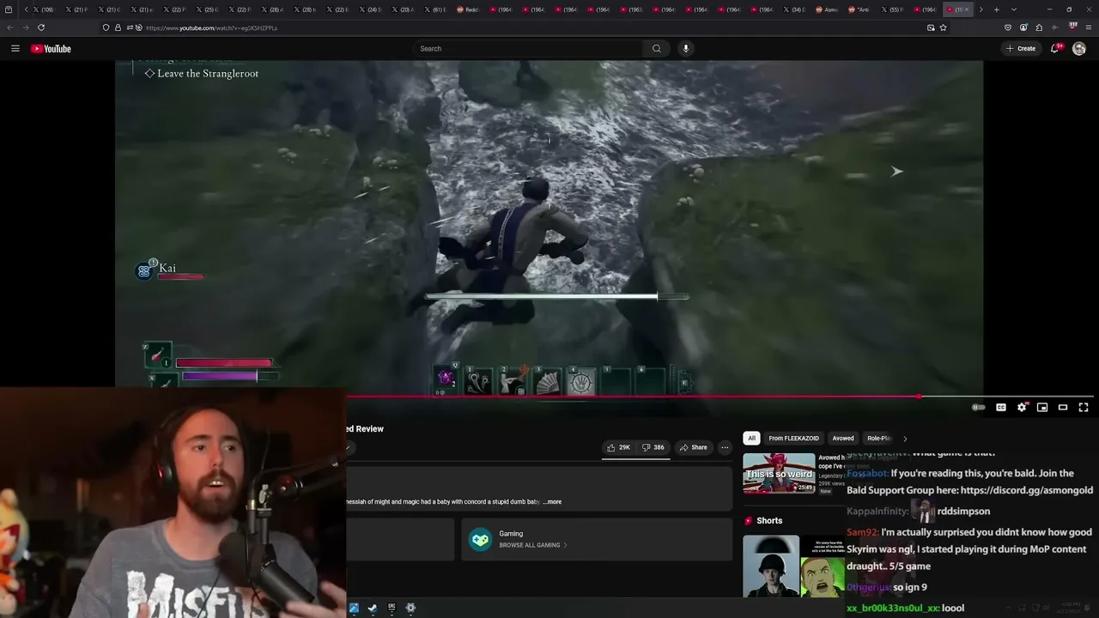
Task: Click inside the YouTube search field
Action: tap(528, 49)
